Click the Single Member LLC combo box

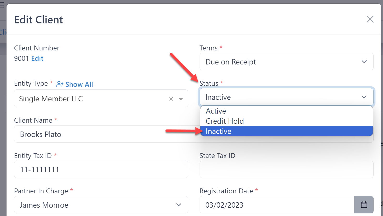click(x=101, y=99)
